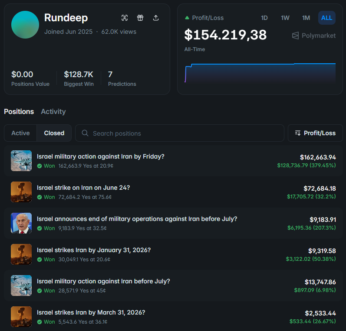Viewport: 346px width, 331px height.
Task: Click '72,684.2 Yes at 75.6¢' text
Action: pyautogui.click(x=85, y=197)
